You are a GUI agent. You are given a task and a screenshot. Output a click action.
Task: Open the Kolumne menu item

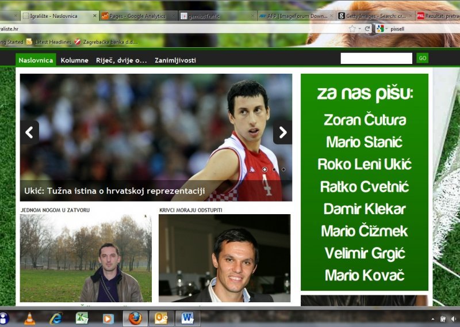pos(74,60)
